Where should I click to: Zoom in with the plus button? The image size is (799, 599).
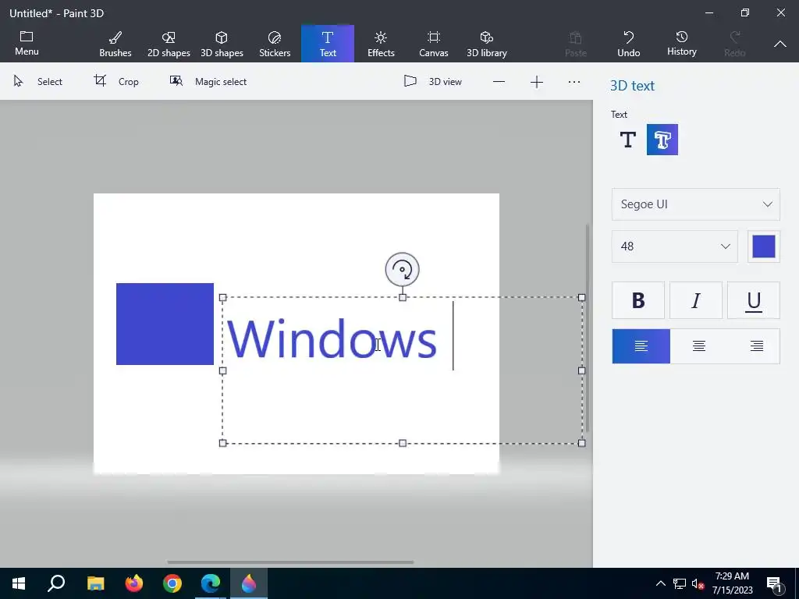click(x=537, y=82)
